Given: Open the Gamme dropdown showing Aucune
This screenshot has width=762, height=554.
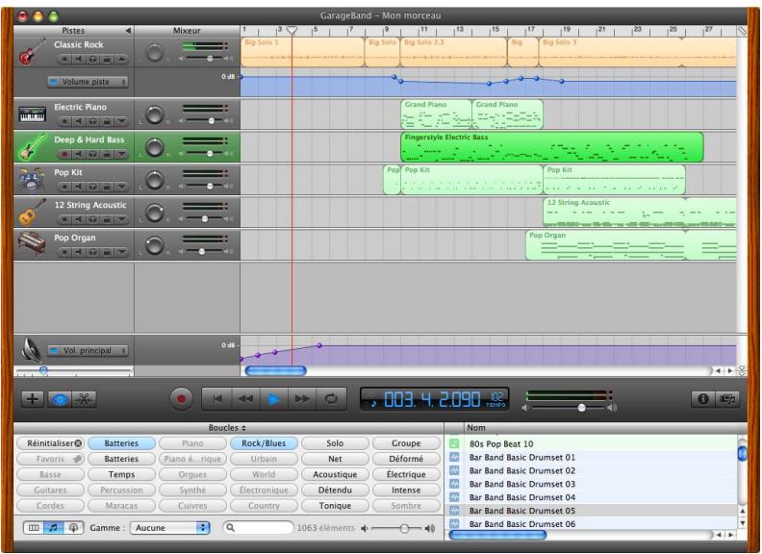Looking at the screenshot, I should pyautogui.click(x=169, y=527).
